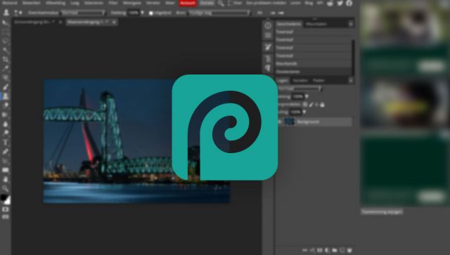Open the Filter menu

click(113, 3)
